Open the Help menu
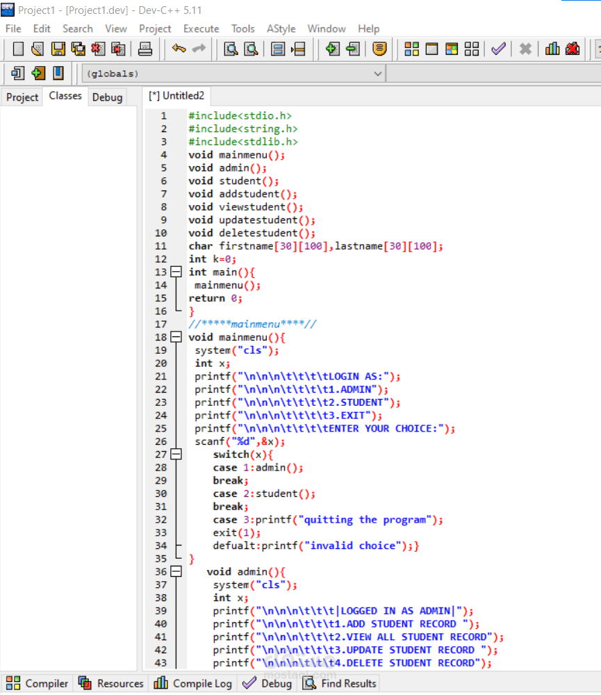 [x=369, y=28]
